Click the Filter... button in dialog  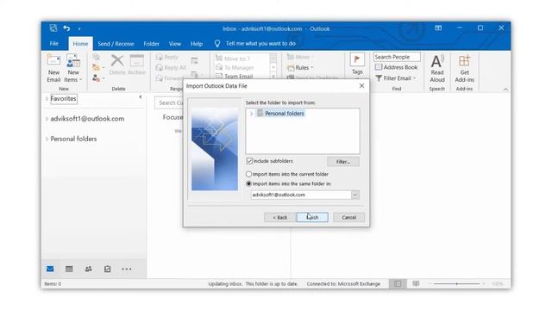(343, 162)
